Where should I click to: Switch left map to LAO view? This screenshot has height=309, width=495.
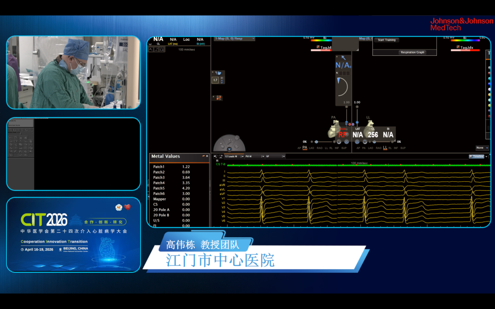[312, 148]
